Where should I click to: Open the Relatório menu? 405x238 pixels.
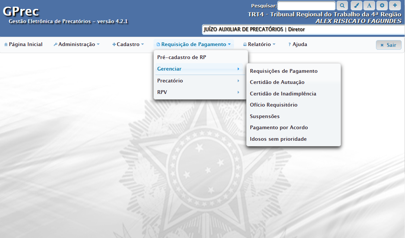click(x=259, y=44)
